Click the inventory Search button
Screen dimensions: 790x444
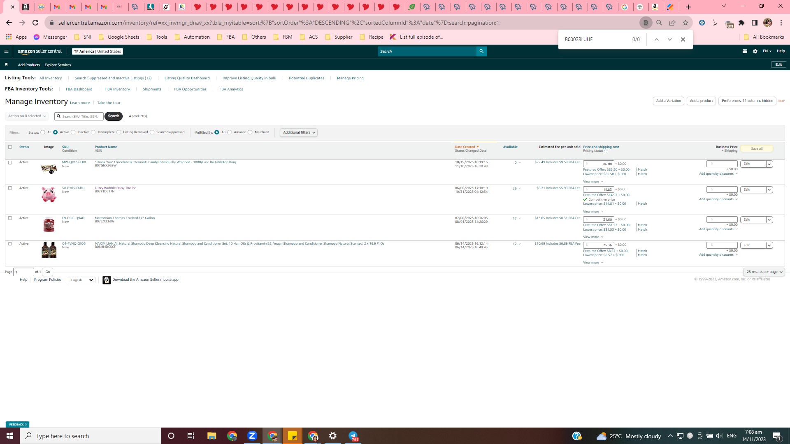click(114, 116)
